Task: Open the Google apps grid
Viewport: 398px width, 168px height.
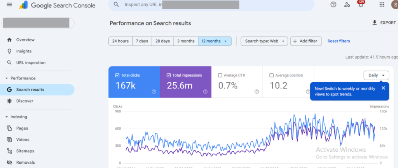Action: pos(382,5)
